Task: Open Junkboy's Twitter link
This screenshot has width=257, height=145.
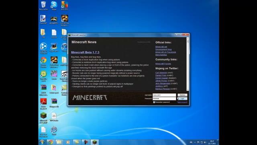Action: [x=159, y=86]
